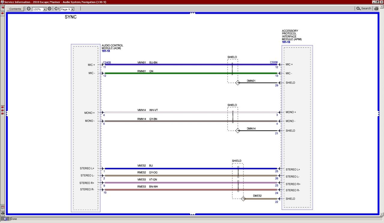This screenshot has height=223, width=384.
Task: Click the top center page navigation arrows
Action: pos(192,13)
